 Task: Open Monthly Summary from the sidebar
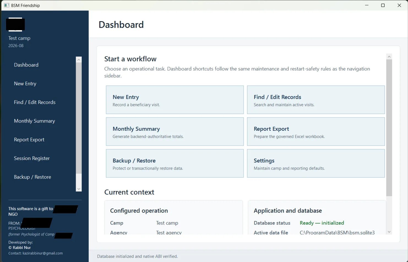[34, 121]
